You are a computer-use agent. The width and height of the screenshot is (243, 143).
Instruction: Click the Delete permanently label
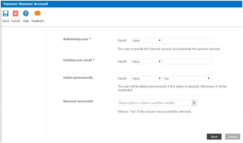click(x=78, y=78)
